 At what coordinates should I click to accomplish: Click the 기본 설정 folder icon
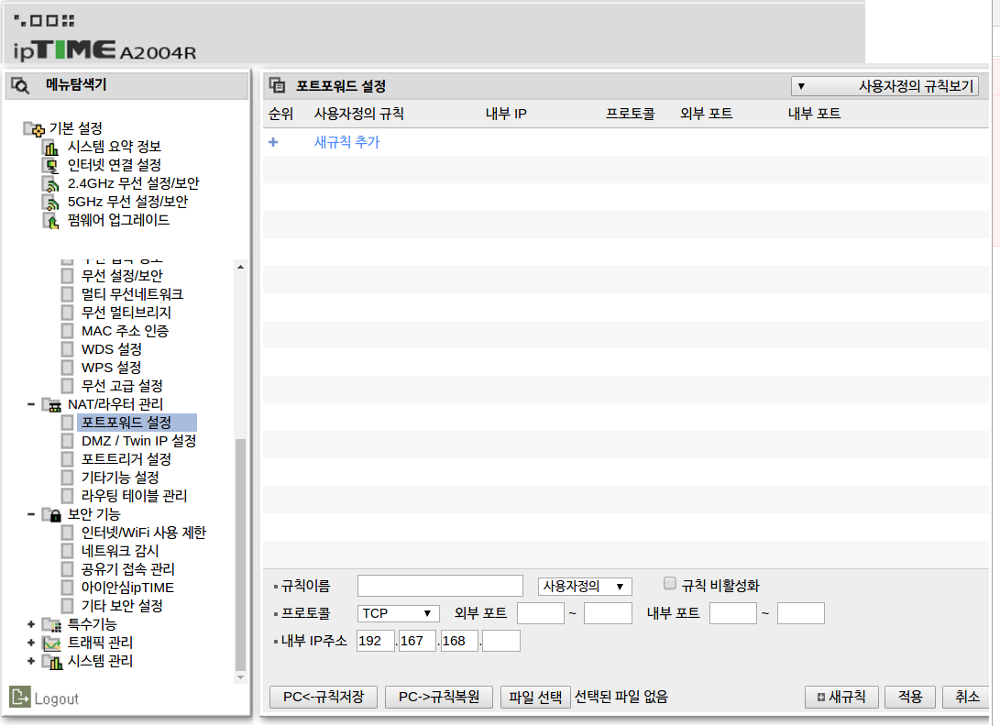point(34,129)
